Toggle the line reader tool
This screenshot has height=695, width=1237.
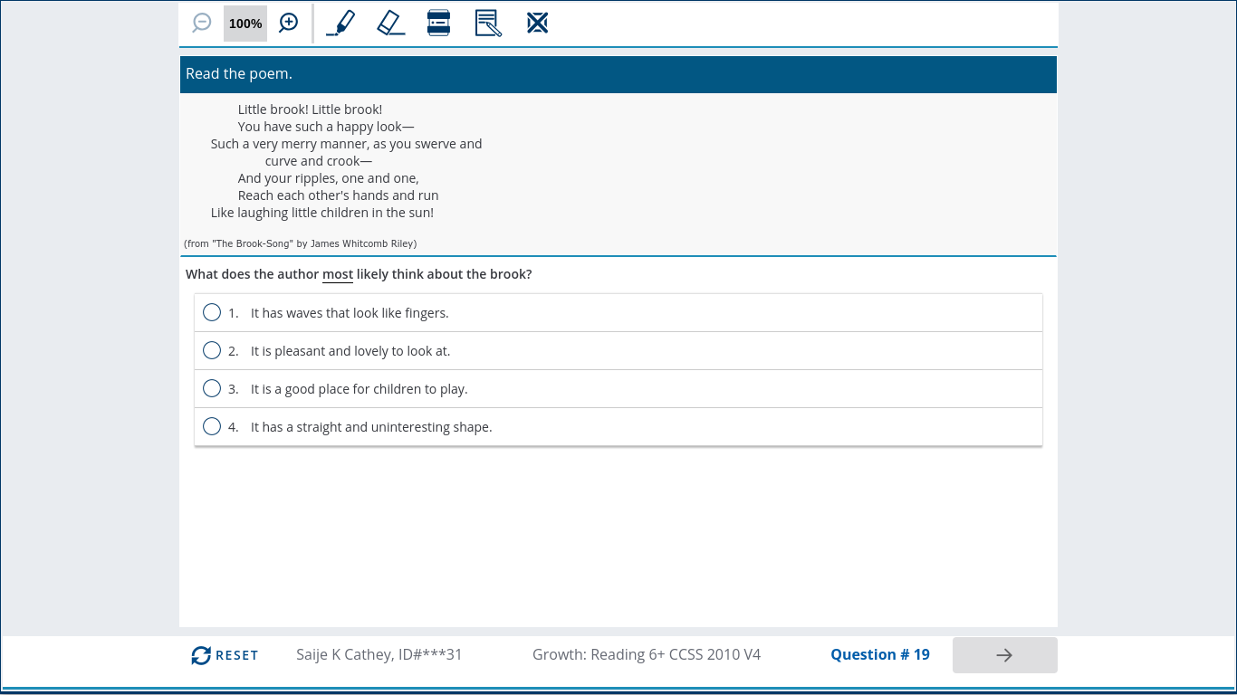click(439, 23)
